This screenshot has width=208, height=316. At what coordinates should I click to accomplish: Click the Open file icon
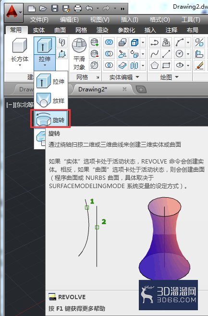tap(43, 9)
